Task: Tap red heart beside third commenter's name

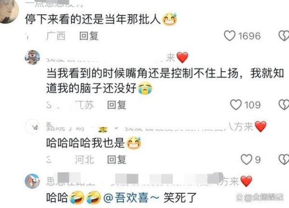Action: [261, 126]
